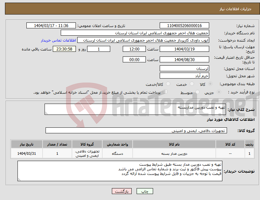Click the table's گروه کالا cell تجهیزات دفاعی
Viewport: 260px width, 200px height.
(87, 153)
